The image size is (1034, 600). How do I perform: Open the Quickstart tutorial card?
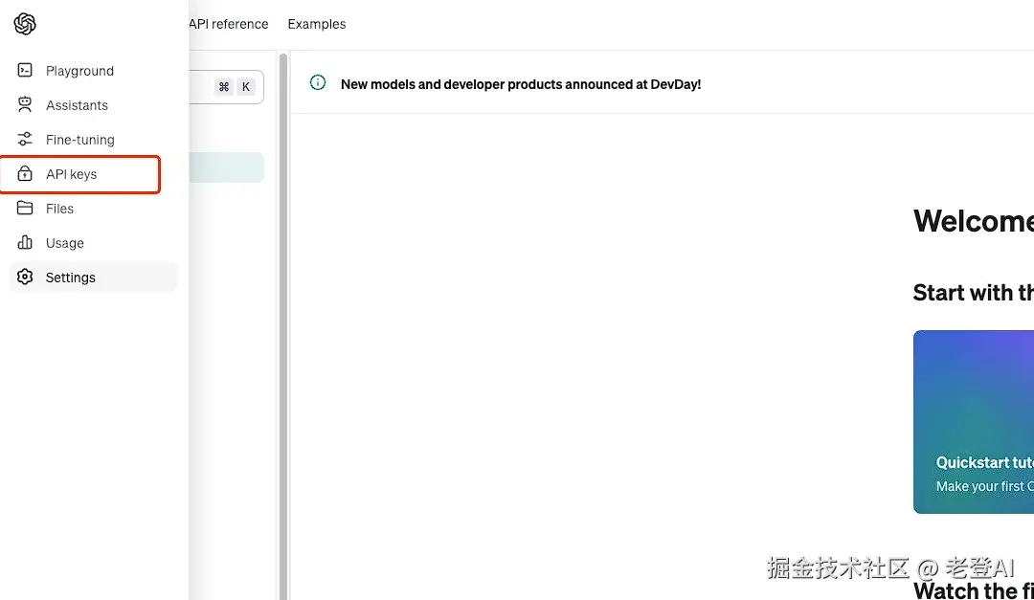point(974,422)
